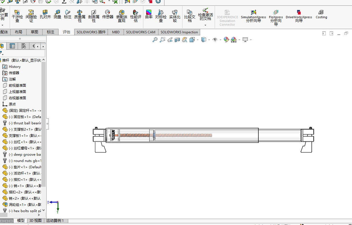The width and height of the screenshot is (352, 225).
Task: Open the View Settings monitor icon
Action: (245, 40)
